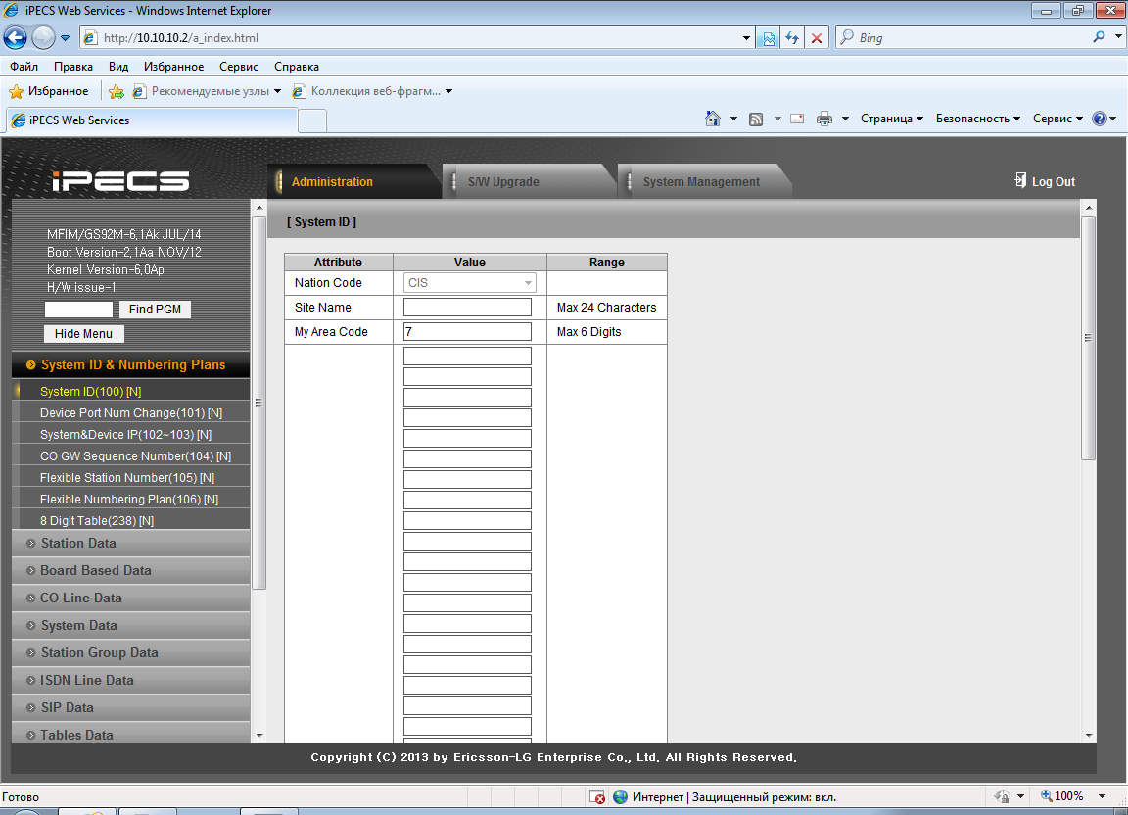Open the Nation Code dropdown
1128x815 pixels.
469,283
